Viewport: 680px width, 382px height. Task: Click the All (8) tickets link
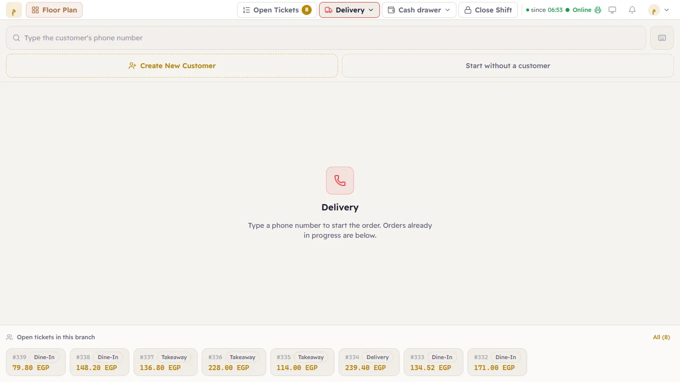[x=662, y=337]
